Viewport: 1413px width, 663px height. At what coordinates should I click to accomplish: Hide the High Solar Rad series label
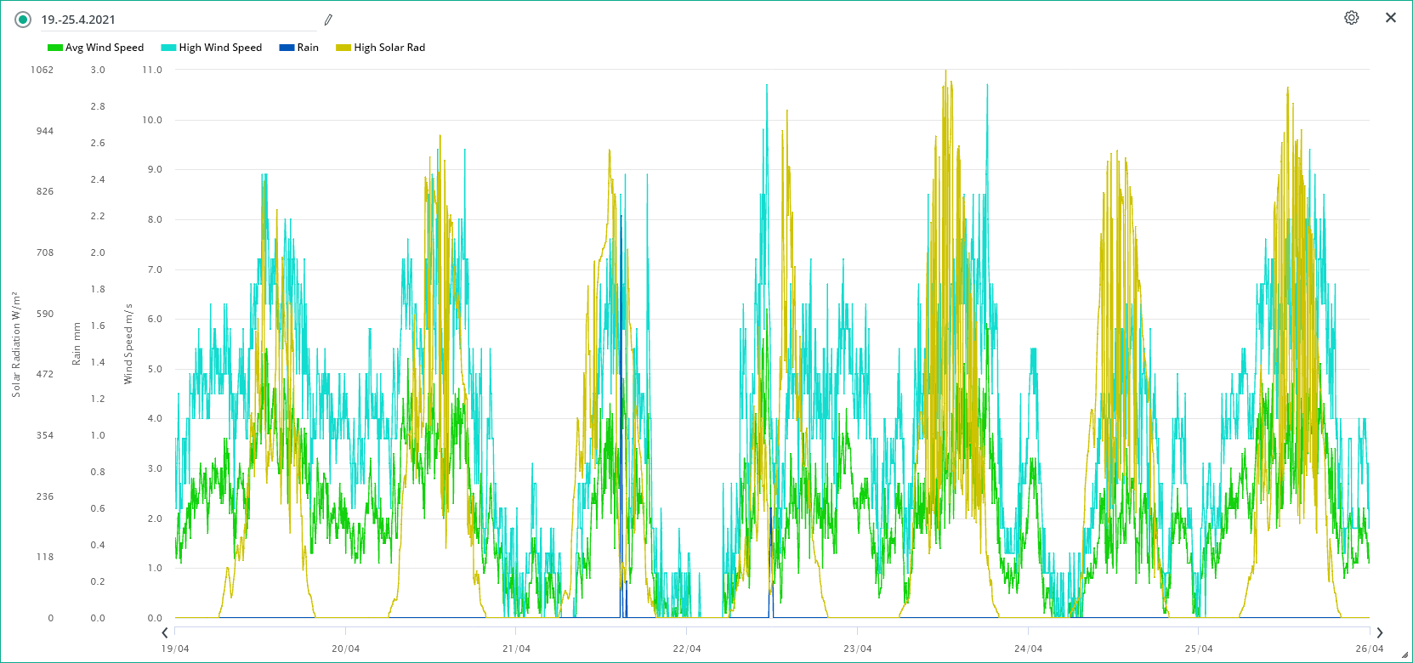[389, 48]
